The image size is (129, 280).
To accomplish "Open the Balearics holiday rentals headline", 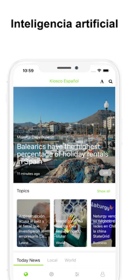I will point(62,154).
